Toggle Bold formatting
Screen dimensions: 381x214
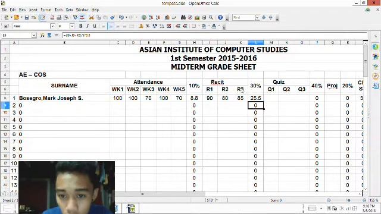tap(81, 26)
